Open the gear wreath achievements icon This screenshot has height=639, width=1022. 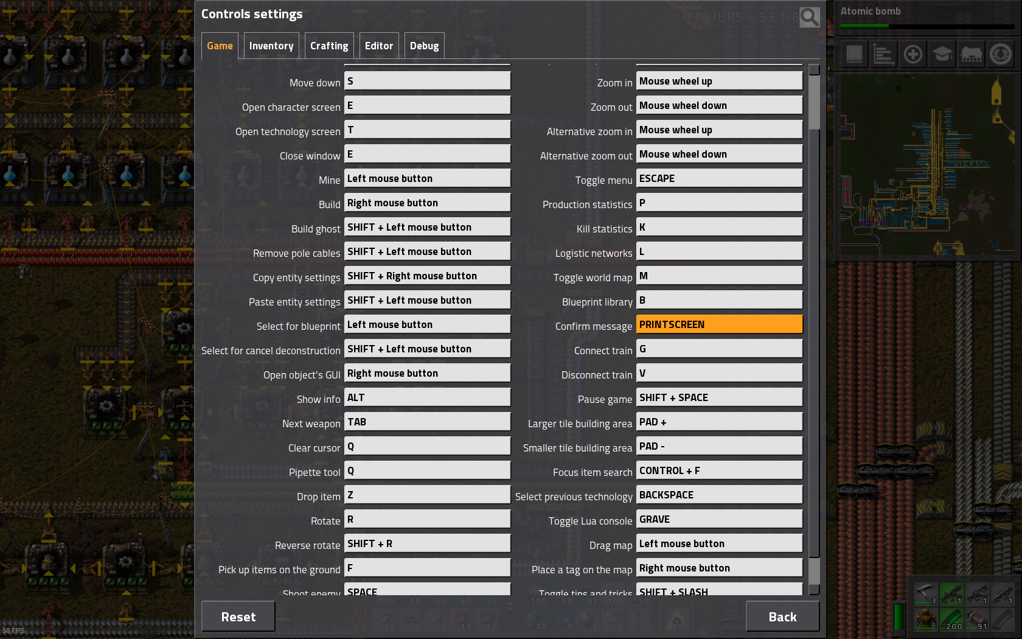[x=1000, y=54]
